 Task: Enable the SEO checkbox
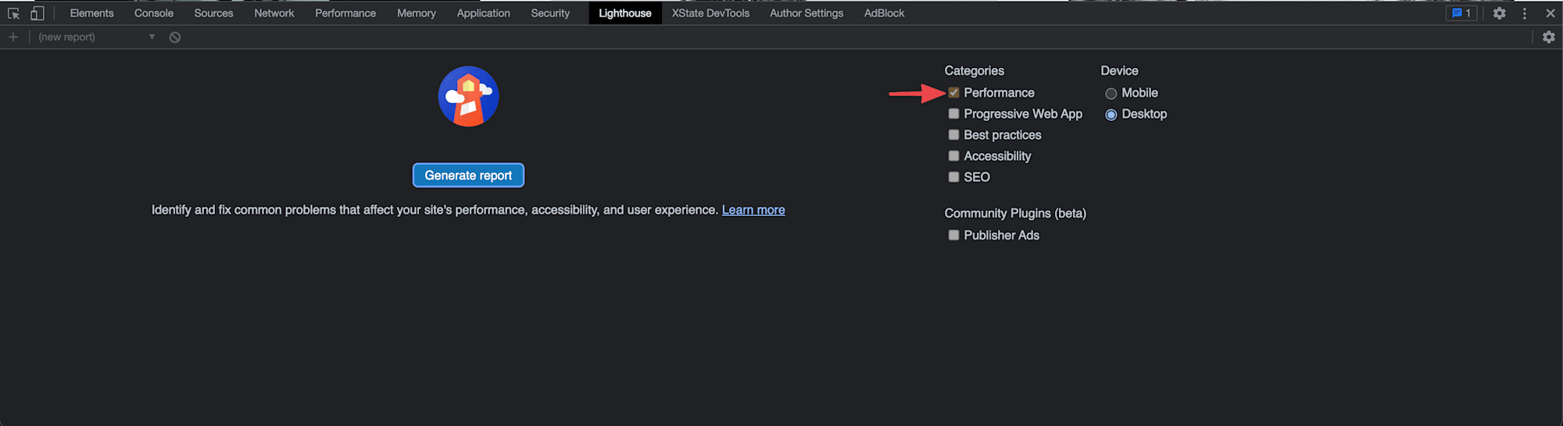(x=953, y=176)
